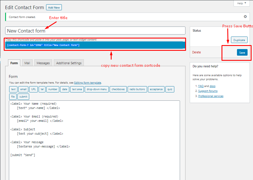
Task: Insert an email field tag
Action: 23,89
